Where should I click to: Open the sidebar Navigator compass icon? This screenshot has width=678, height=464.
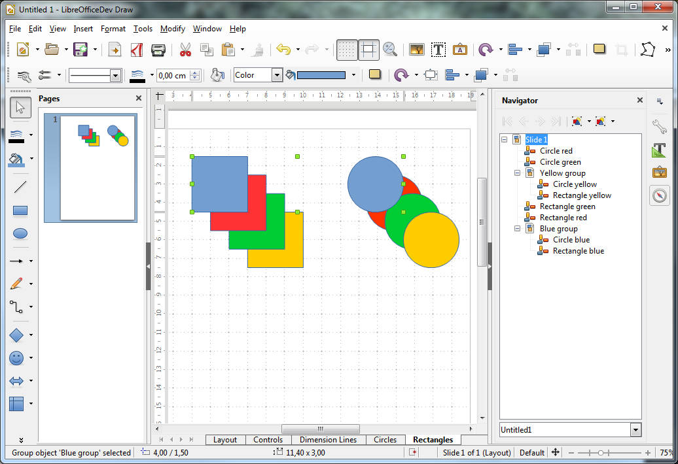(x=660, y=195)
